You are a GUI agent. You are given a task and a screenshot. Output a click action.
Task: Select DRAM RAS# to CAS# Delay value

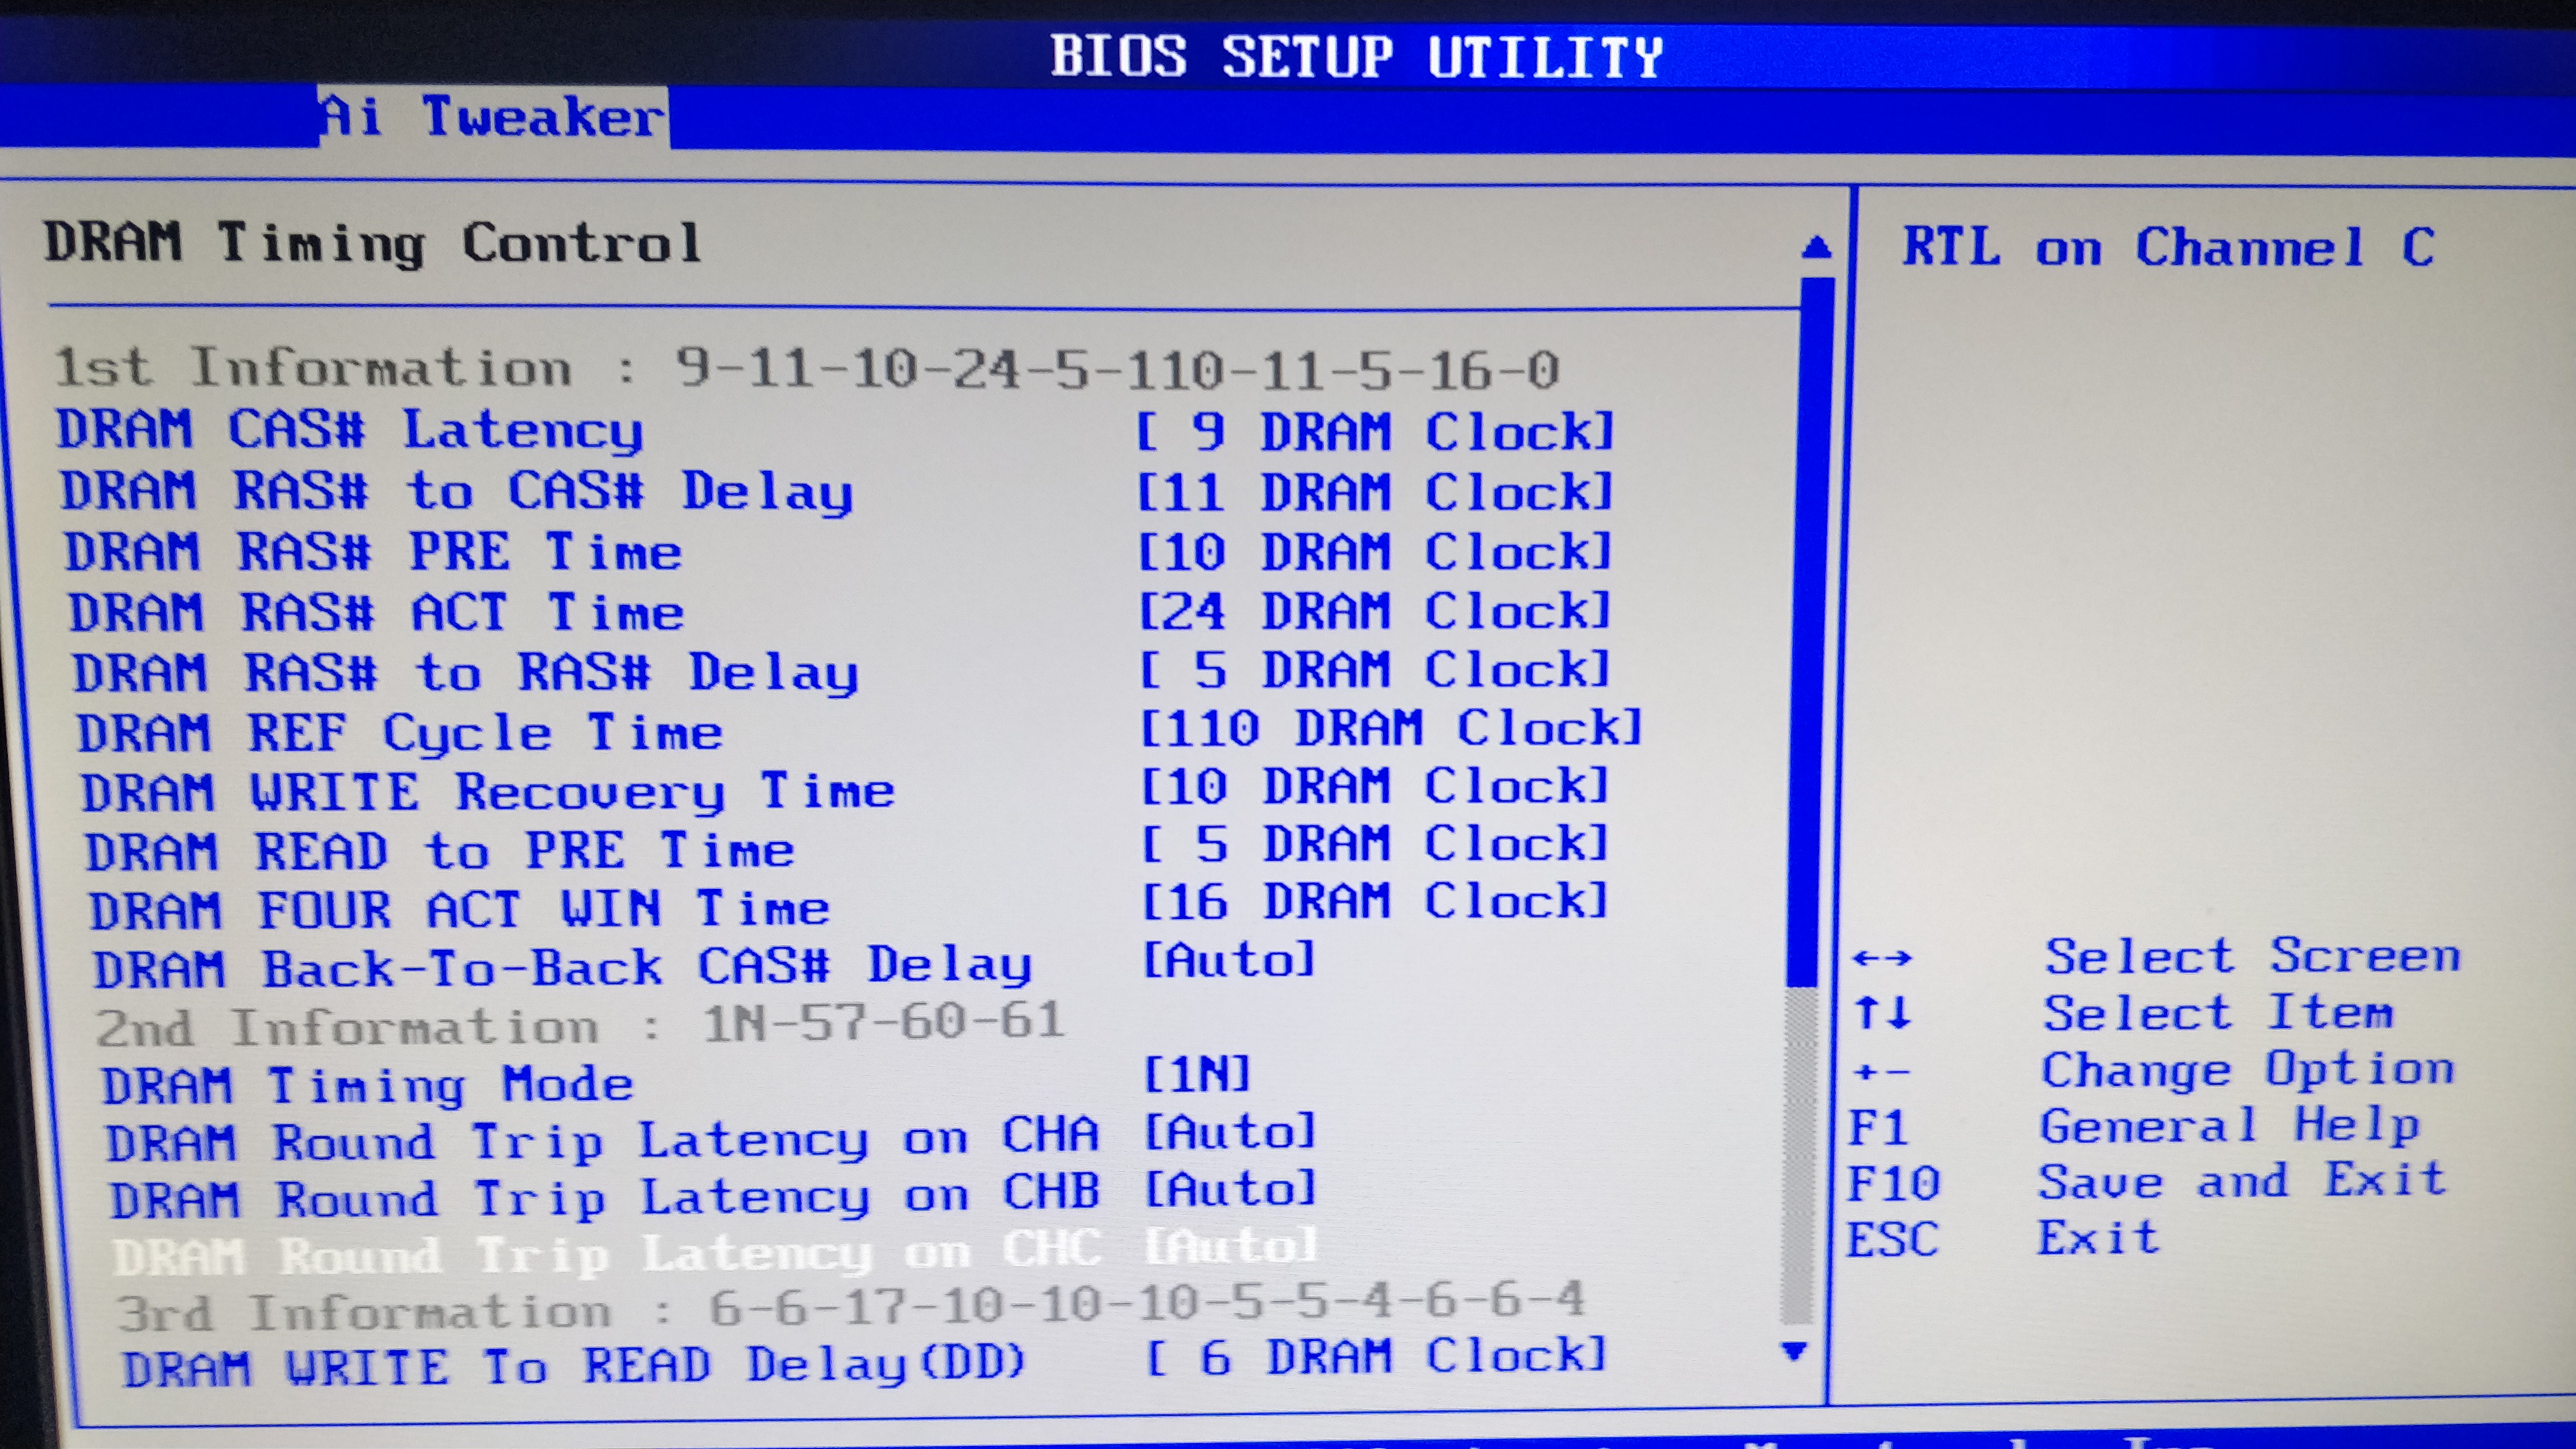point(1375,492)
